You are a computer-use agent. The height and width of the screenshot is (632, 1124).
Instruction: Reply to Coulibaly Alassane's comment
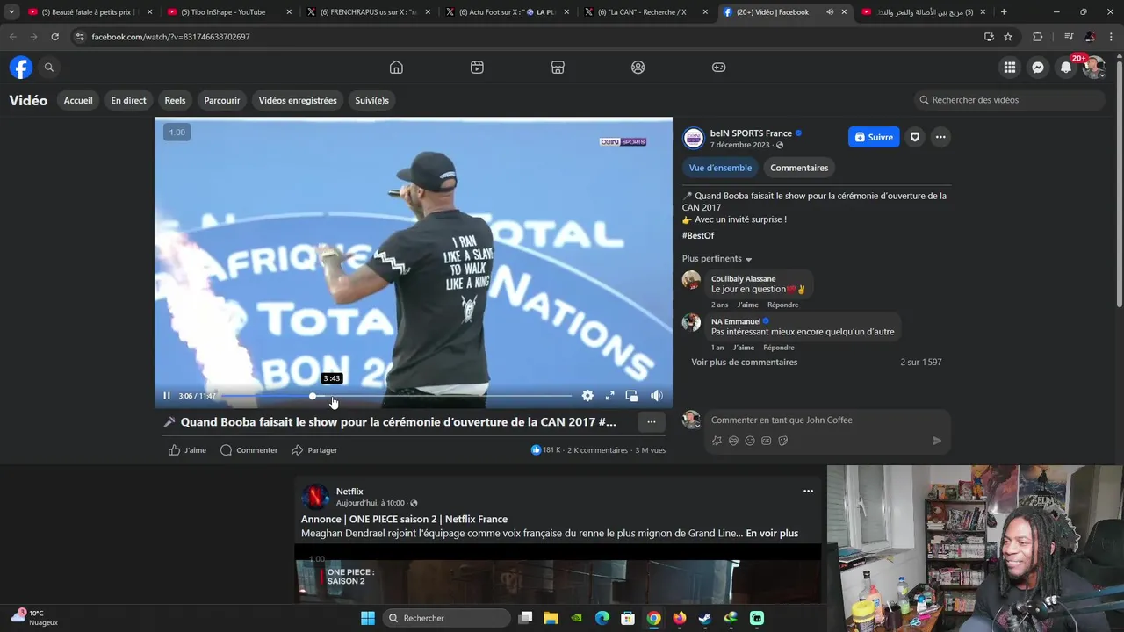click(782, 305)
